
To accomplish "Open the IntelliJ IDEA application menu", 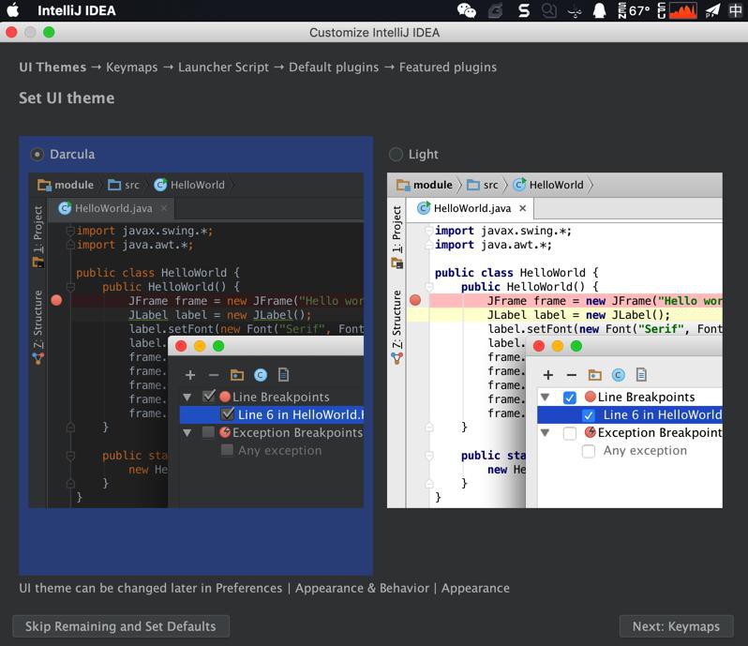I will (x=76, y=10).
